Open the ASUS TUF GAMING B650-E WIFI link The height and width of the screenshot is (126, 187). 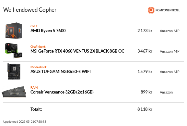[61, 72]
